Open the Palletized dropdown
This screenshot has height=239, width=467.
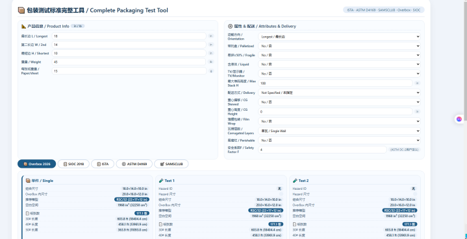[339, 46]
